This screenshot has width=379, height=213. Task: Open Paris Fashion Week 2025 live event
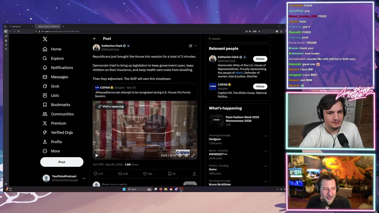tap(238, 121)
